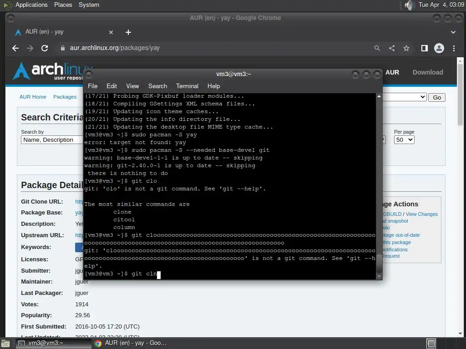466x349 pixels.
Task: Open the terminal Help menu
Action: pyautogui.click(x=214, y=86)
